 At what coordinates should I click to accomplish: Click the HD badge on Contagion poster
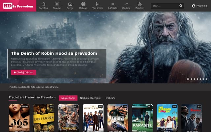(x=51, y=107)
